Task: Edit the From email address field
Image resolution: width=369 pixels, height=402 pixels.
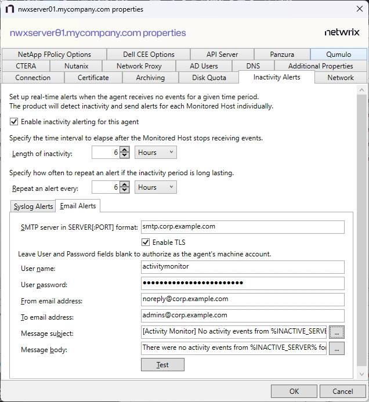Action: coord(243,299)
